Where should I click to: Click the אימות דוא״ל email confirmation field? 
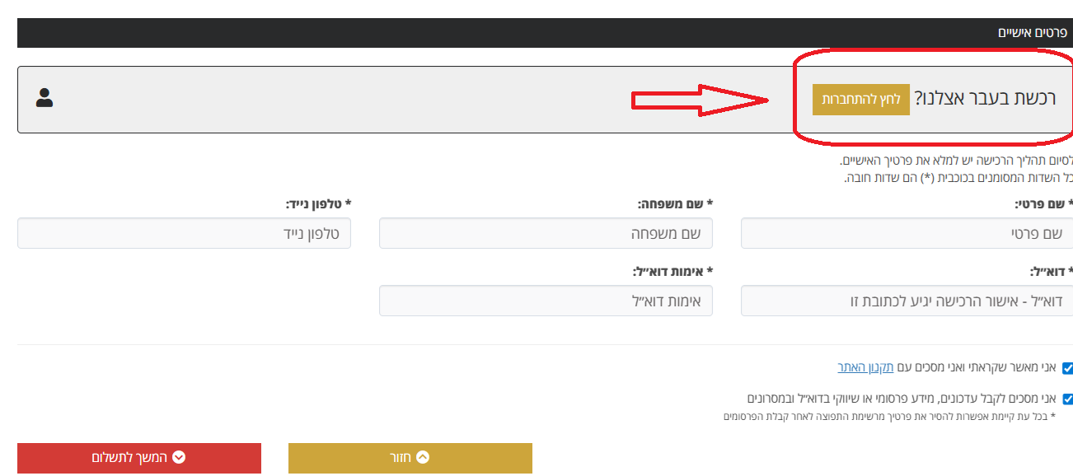pyautogui.click(x=546, y=301)
